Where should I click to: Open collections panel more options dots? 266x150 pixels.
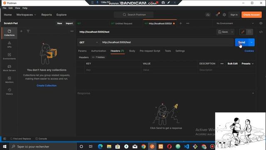pyautogui.click(x=72, y=31)
